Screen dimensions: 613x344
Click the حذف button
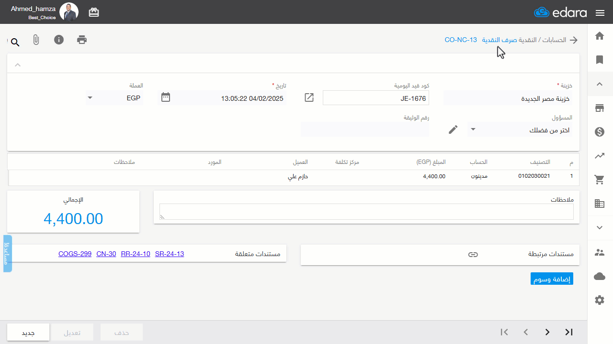click(122, 333)
